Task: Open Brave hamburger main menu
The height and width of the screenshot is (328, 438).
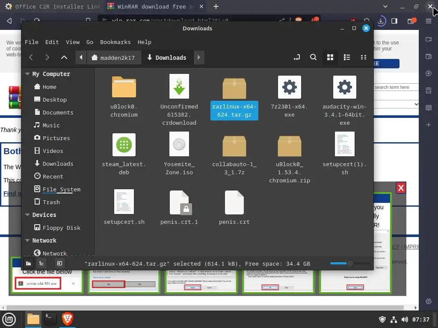Action: [x=429, y=21]
